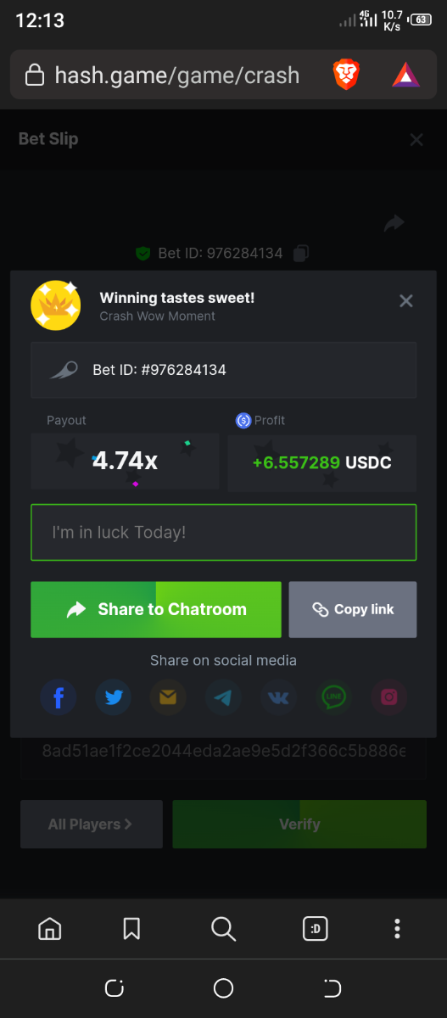Share win on Telegram
Image resolution: width=447 pixels, height=1018 pixels.
tap(223, 698)
